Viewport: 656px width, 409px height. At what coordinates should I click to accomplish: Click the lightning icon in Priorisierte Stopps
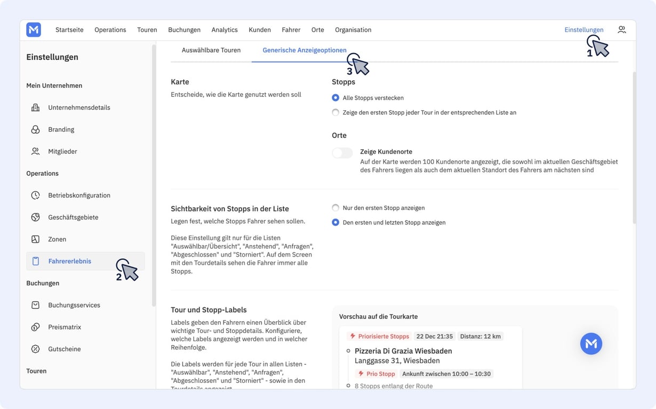(353, 336)
